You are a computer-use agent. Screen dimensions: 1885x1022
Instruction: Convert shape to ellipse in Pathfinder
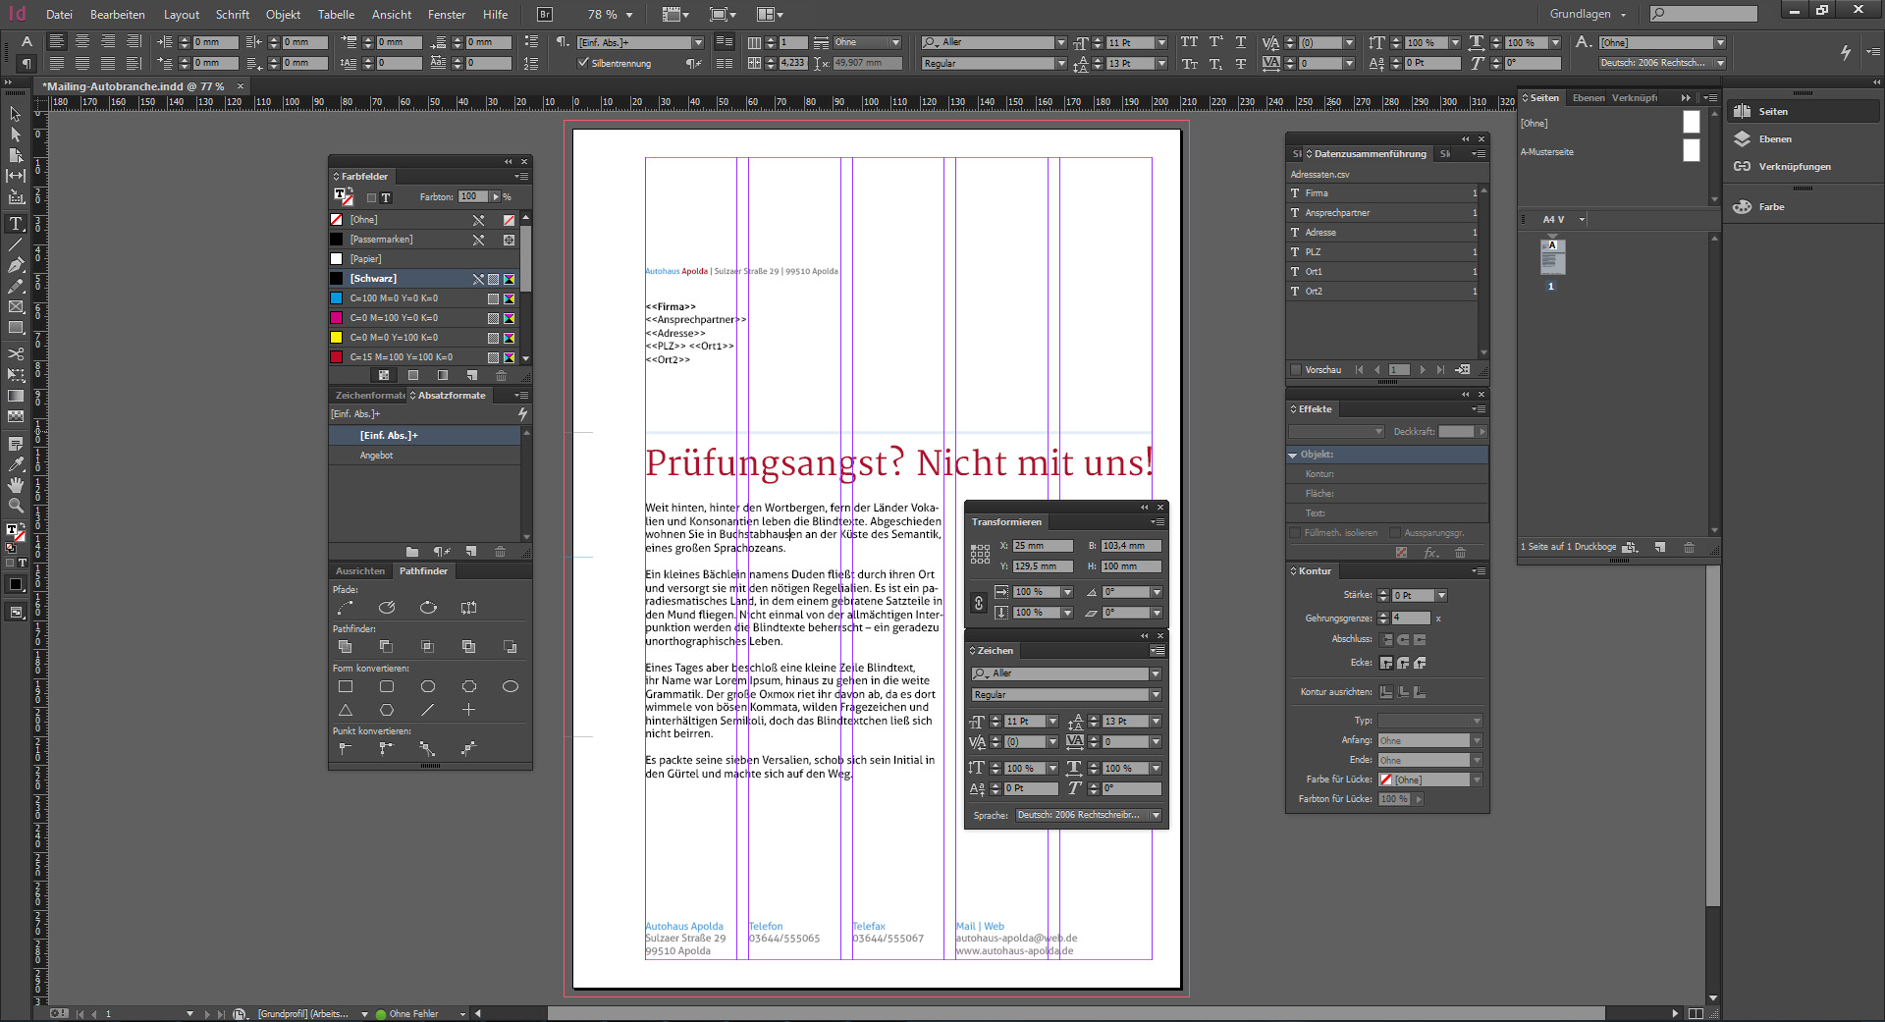point(511,686)
